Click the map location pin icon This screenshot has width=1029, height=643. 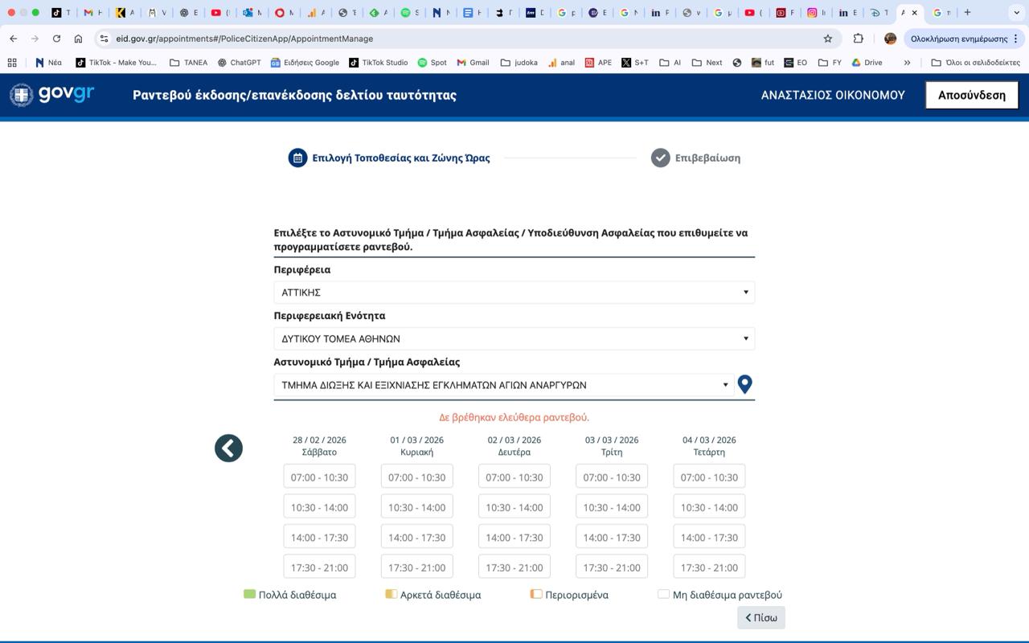(744, 384)
